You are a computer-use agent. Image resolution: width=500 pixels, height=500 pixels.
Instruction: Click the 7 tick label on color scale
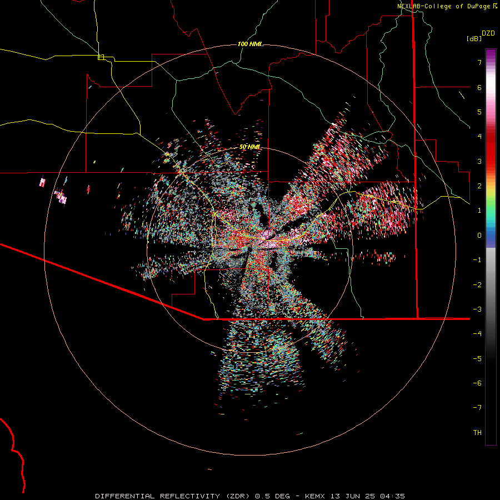click(x=479, y=62)
